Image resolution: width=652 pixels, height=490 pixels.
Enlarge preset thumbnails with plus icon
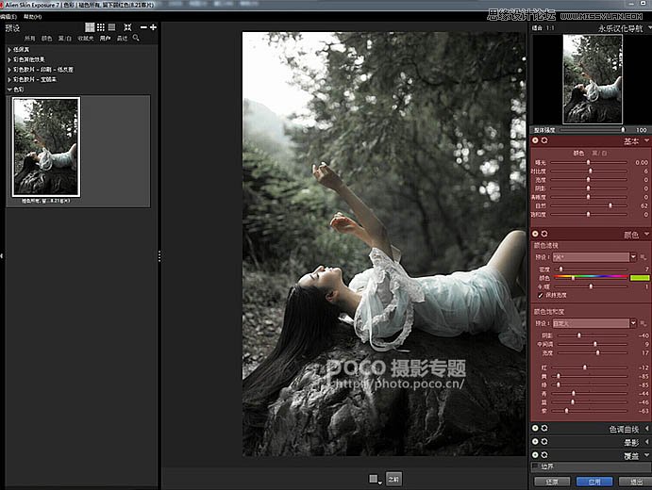(153, 27)
